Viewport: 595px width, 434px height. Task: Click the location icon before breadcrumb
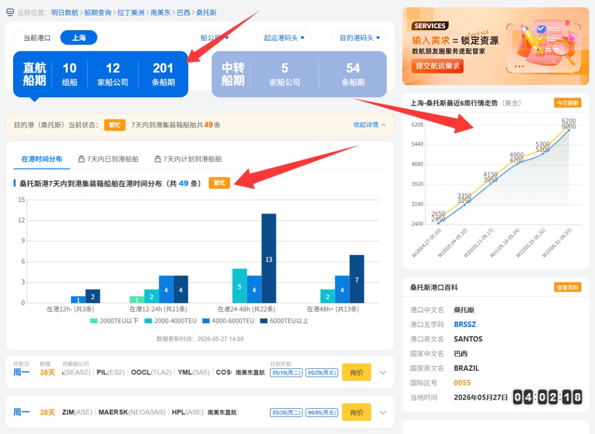(10, 13)
